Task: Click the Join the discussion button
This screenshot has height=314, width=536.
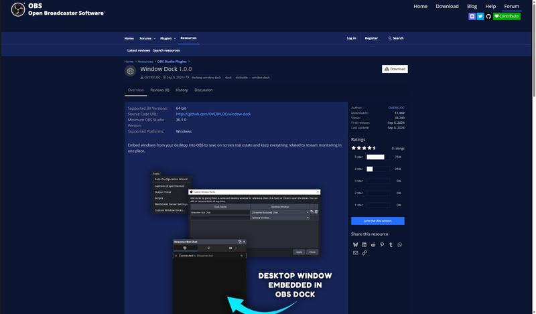Action: pos(378,221)
